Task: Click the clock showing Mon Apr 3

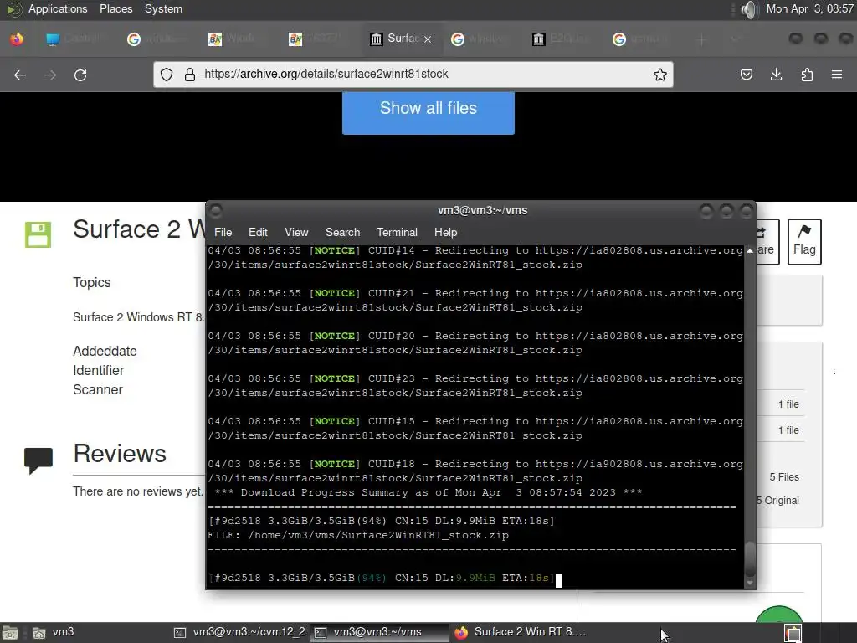Action: 810,8
